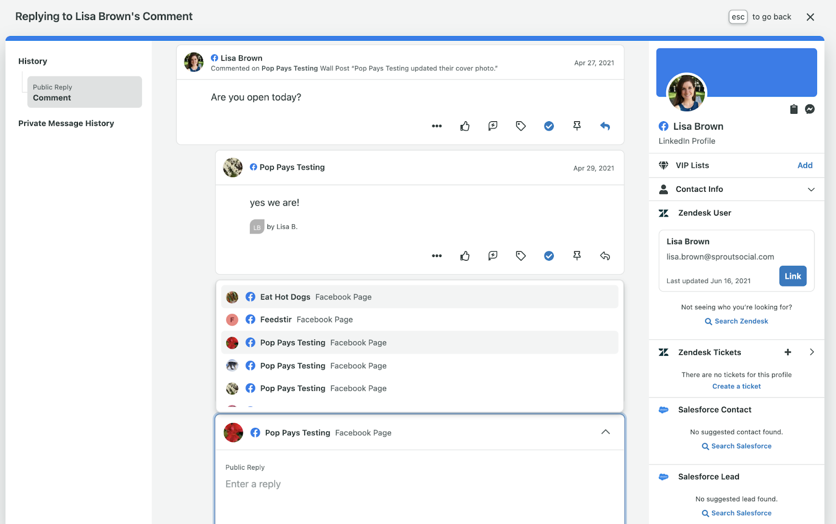Click Create a ticket link

(737, 387)
